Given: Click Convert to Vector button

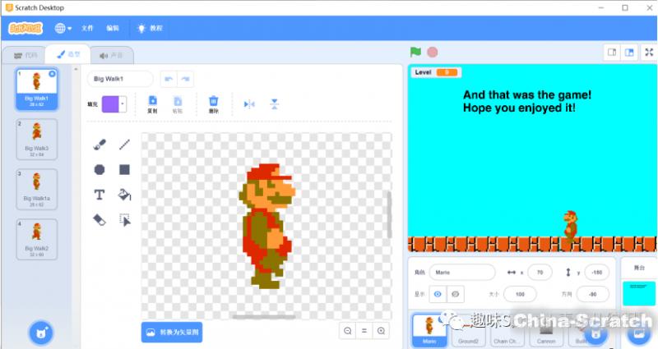Looking at the screenshot, I should pos(171,331).
